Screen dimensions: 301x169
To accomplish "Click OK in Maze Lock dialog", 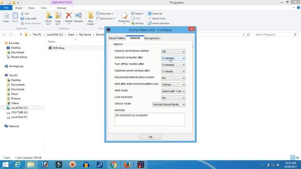I will pyautogui.click(x=150, y=137).
